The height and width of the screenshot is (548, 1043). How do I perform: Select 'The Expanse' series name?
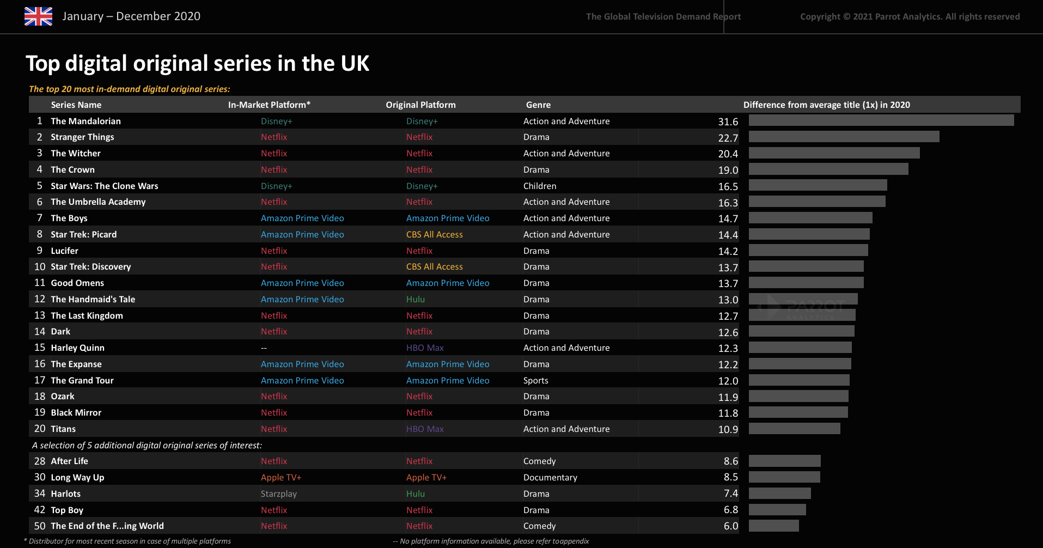[x=76, y=364]
